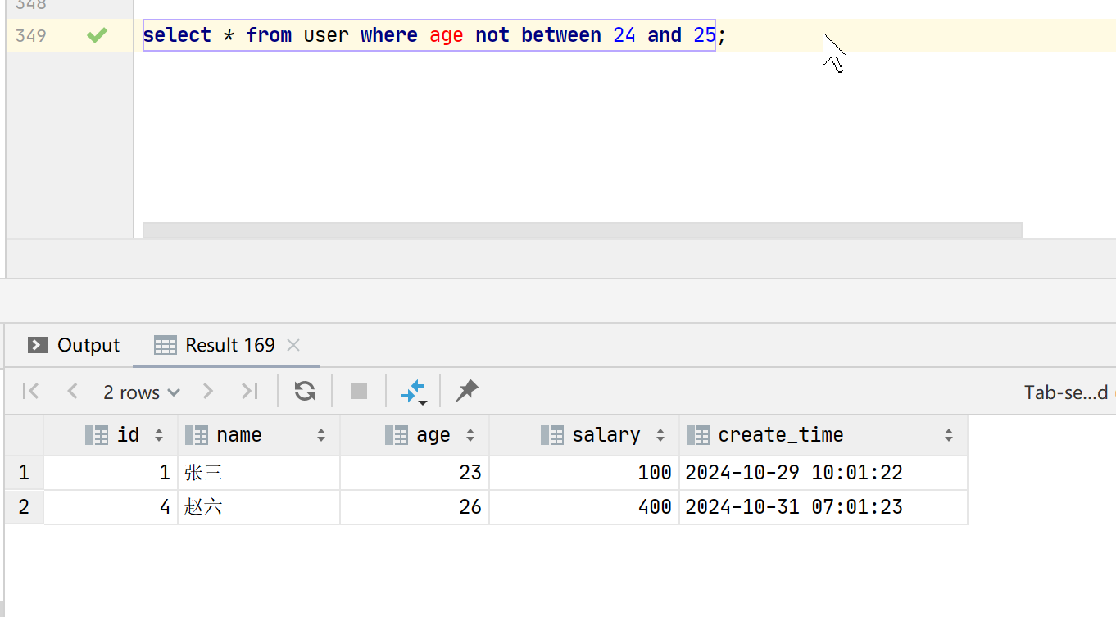Screen dimensions: 1116x617
Task: Place cursor on 'where' keyword in query
Action: (389, 35)
